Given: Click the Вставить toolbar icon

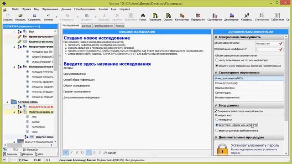Looking at the screenshot, I should (x=86, y=15).
